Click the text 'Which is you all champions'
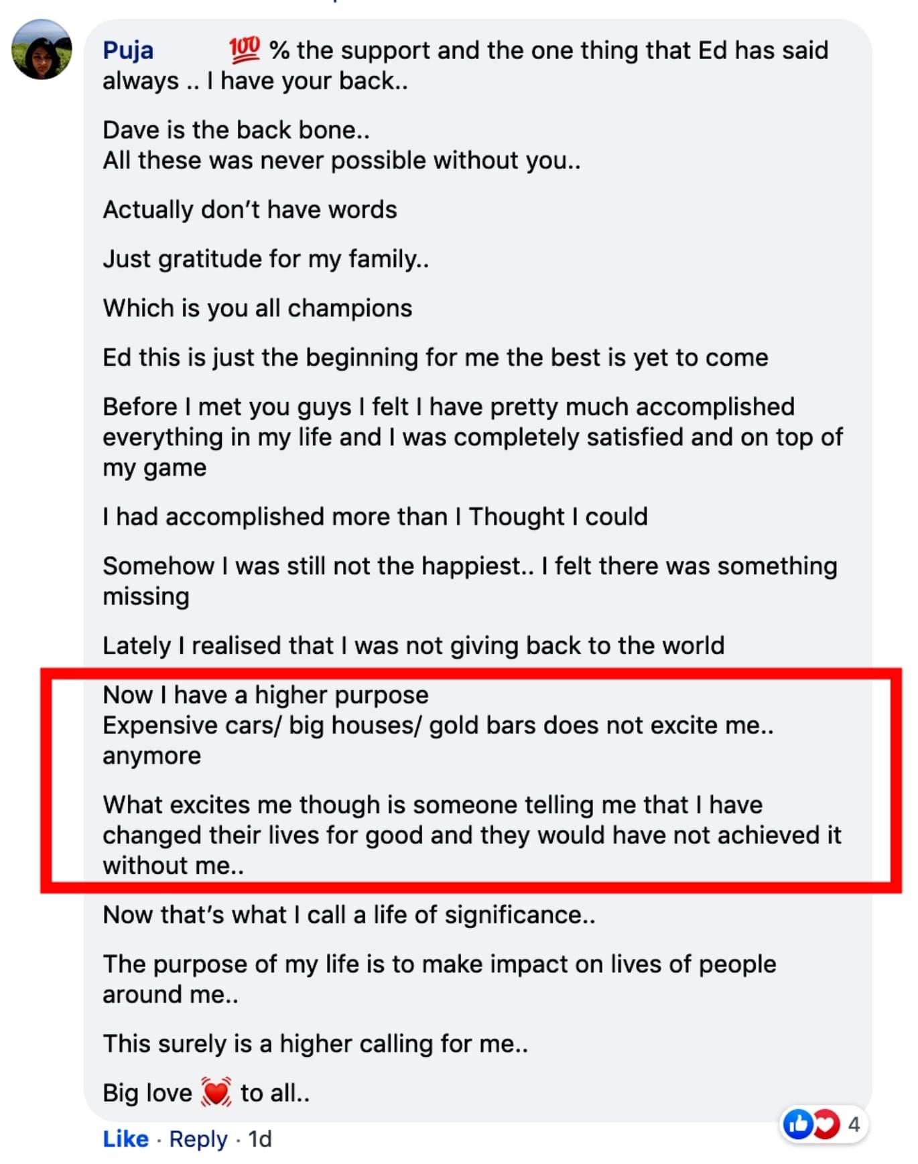 coord(257,308)
